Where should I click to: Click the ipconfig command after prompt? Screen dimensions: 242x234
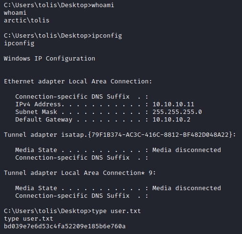tap(107, 36)
